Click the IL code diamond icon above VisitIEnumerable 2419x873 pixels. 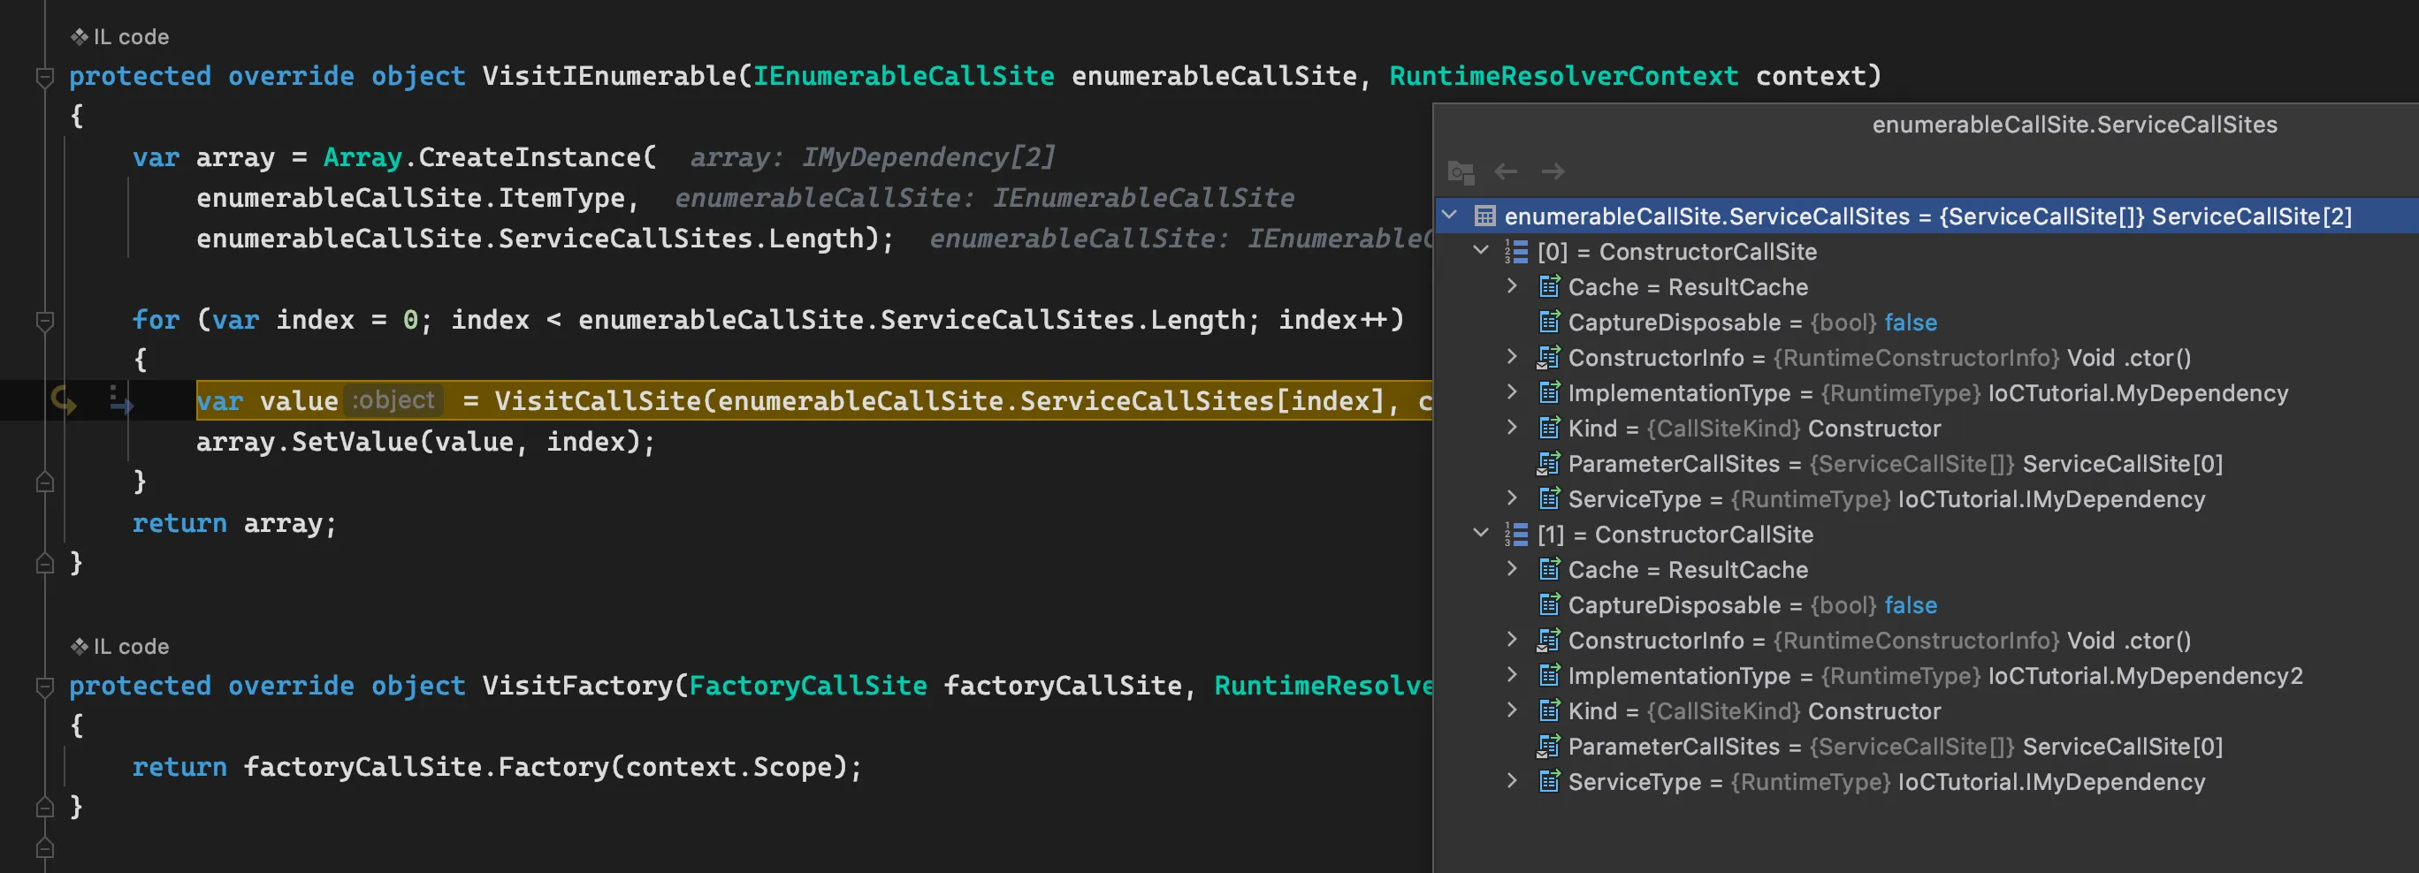80,36
